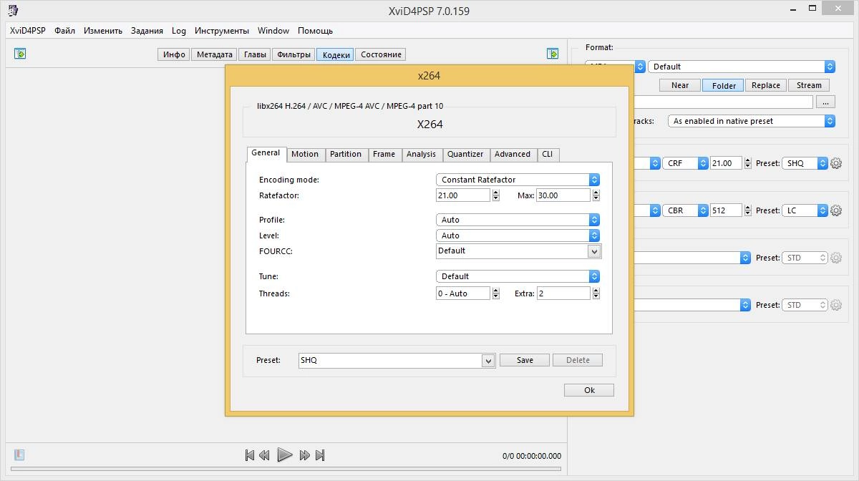Click the green panel icon beside Format panel
859x481 pixels.
pos(553,54)
